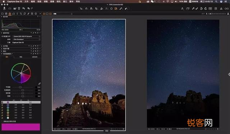Open the 编辑 menu
The image size is (230, 134).
(33, 1)
